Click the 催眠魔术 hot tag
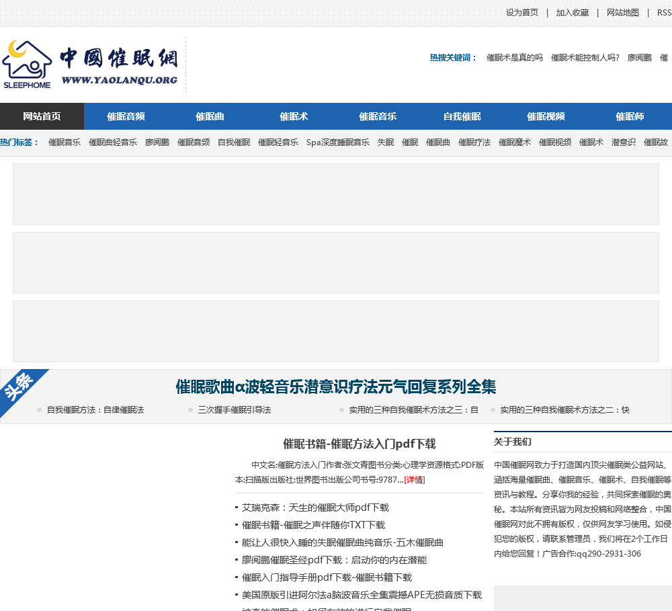This screenshot has height=611, width=672. (515, 142)
